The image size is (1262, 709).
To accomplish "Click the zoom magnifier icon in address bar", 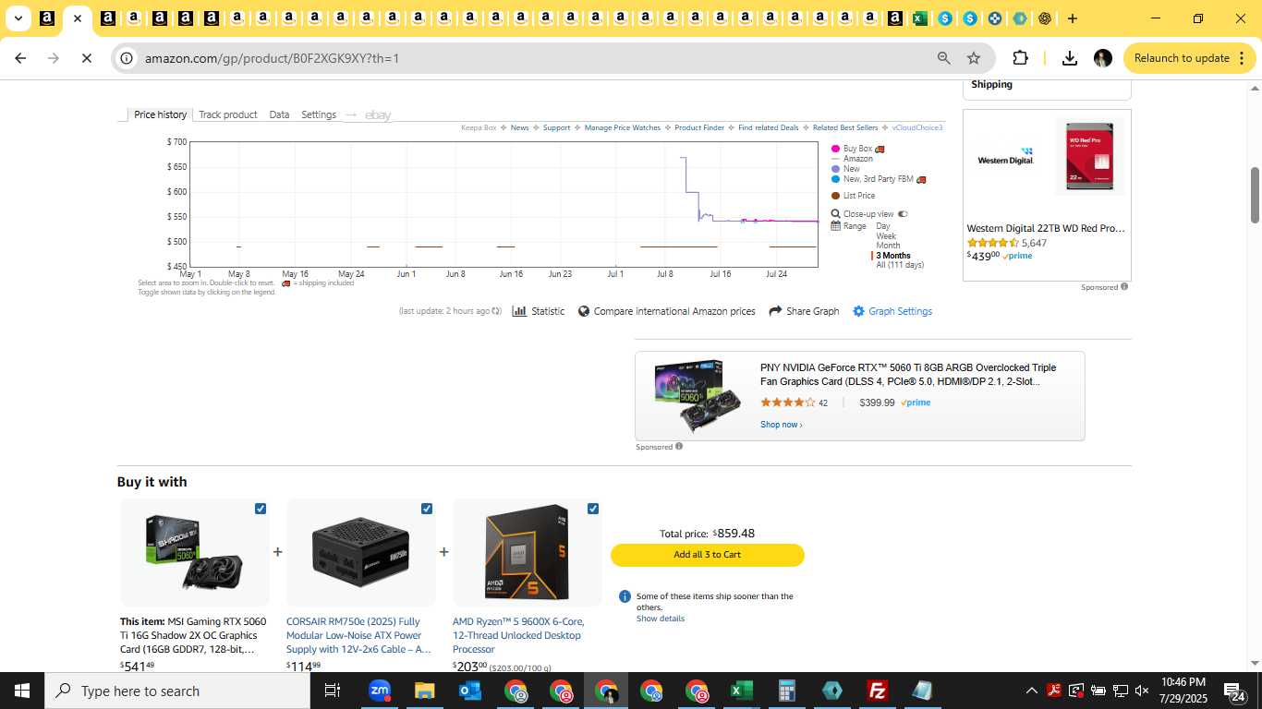I will point(944,58).
